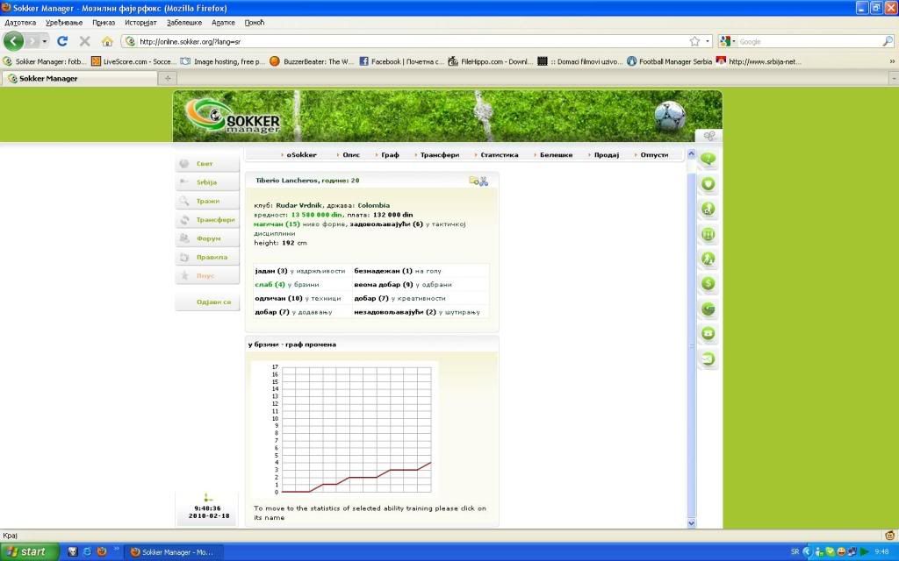Click the Одјави се logout button
The height and width of the screenshot is (561, 899).
[207, 302]
